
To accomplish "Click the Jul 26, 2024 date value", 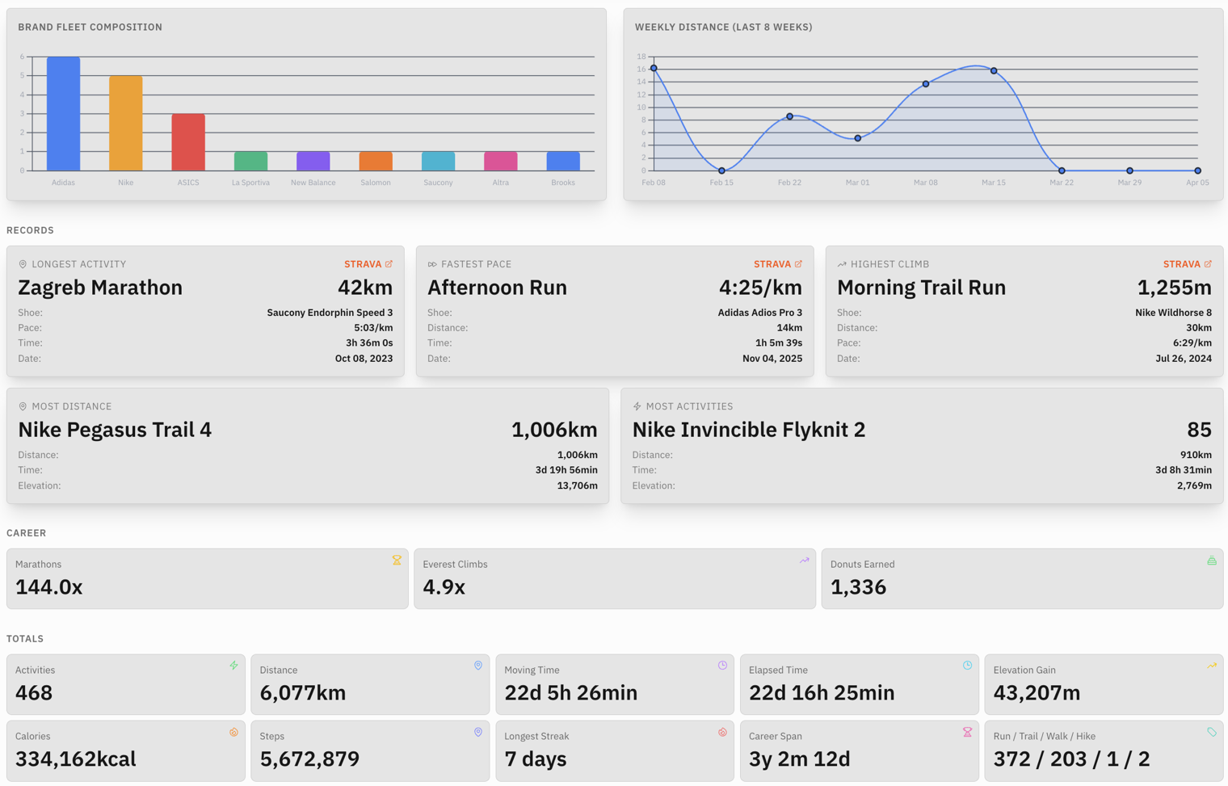I will tap(1184, 359).
